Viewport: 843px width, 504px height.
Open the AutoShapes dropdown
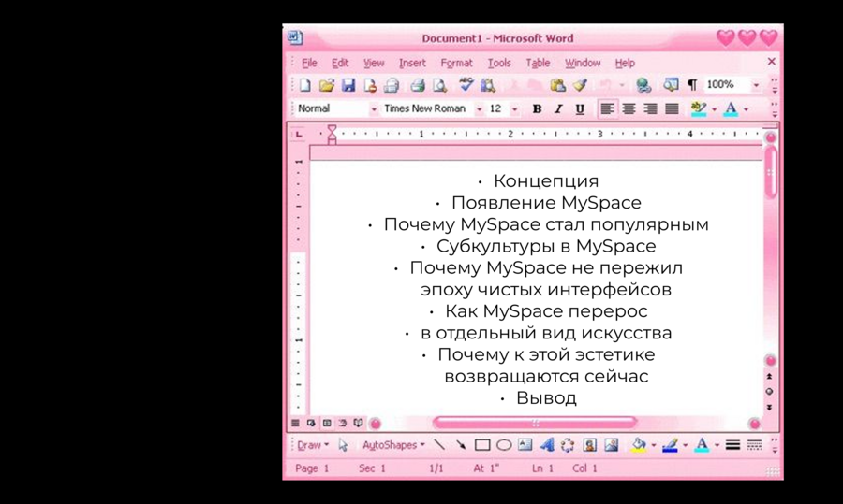point(393,445)
